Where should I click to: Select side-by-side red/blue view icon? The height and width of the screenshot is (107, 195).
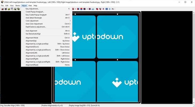(x=78, y=9)
